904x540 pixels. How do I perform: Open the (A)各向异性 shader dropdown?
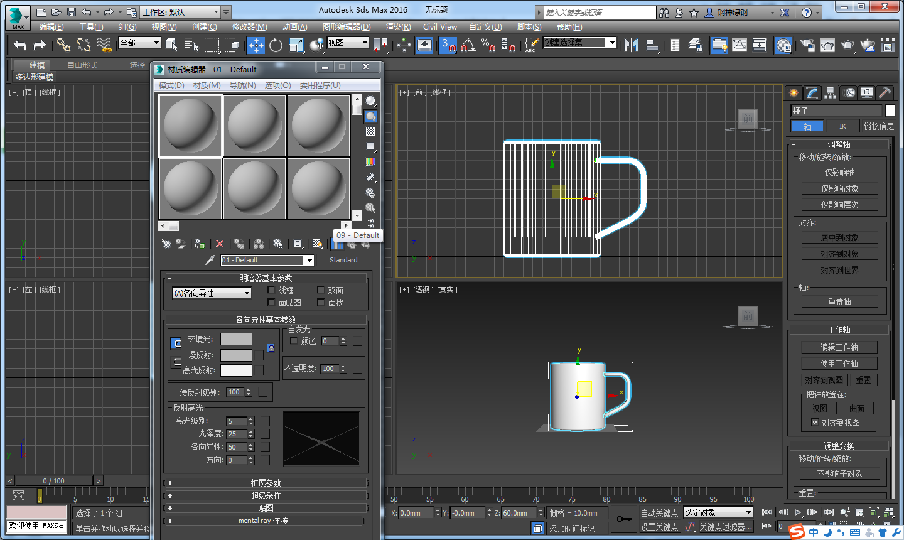coord(212,293)
